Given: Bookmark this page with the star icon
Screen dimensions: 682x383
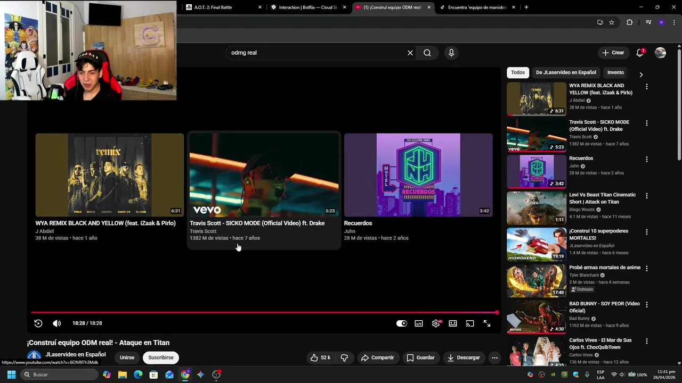Looking at the screenshot, I should point(612,22).
